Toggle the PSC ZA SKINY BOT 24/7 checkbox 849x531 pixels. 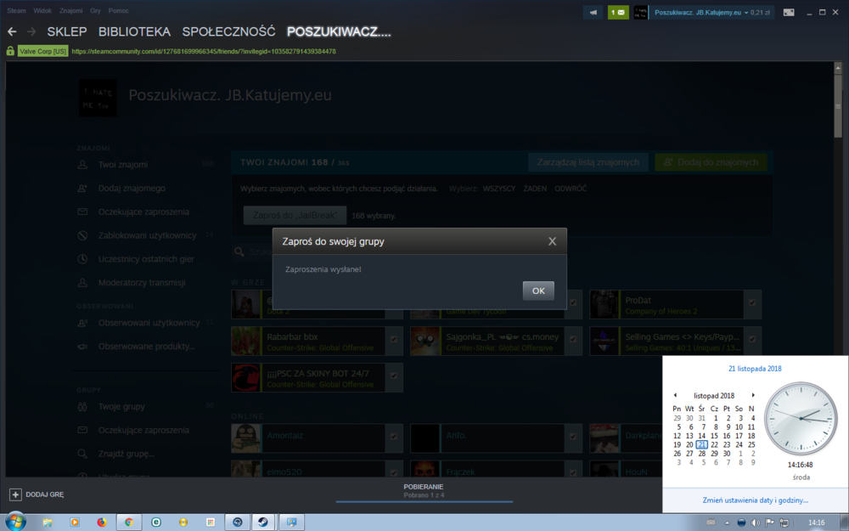coord(394,376)
